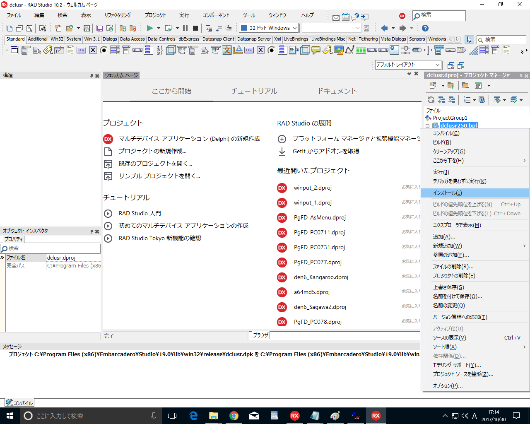Open the recent project winput_2.dproj

[313, 188]
